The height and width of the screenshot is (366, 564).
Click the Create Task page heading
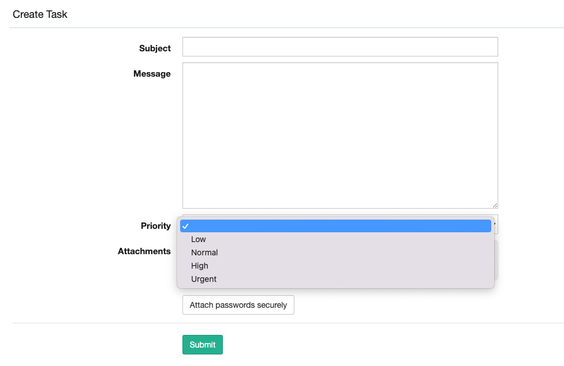click(40, 14)
